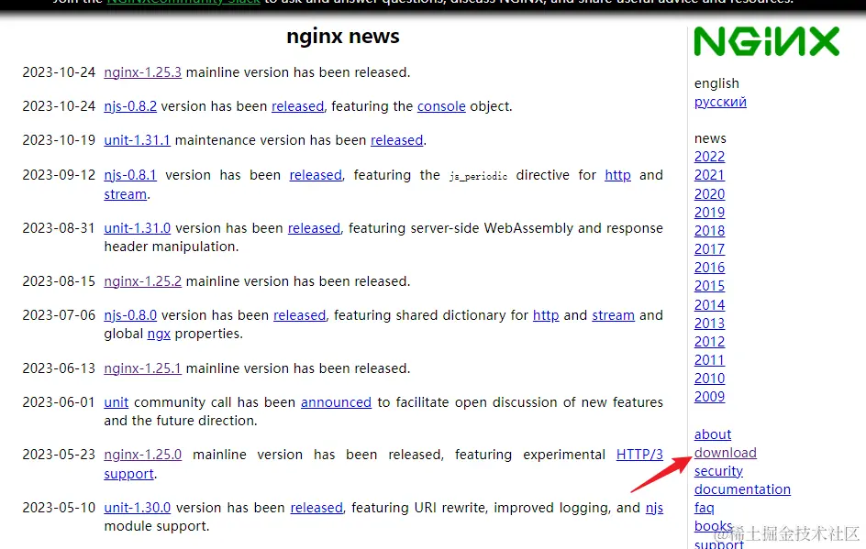The height and width of the screenshot is (549, 866).
Task: Open the unit-1.31.0 link
Action: click(x=137, y=228)
